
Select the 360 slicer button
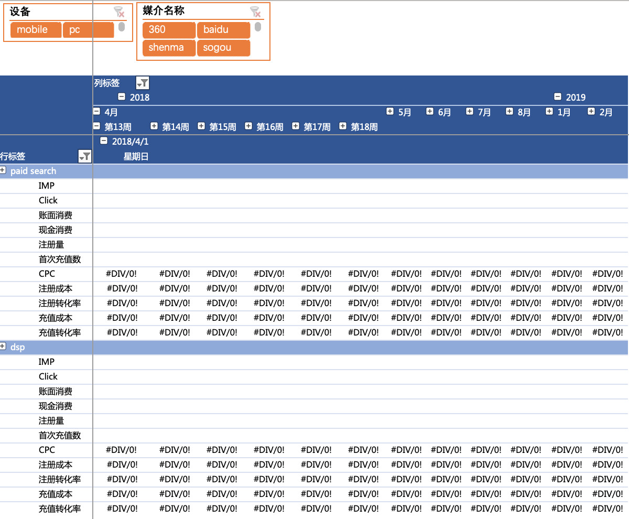click(169, 30)
